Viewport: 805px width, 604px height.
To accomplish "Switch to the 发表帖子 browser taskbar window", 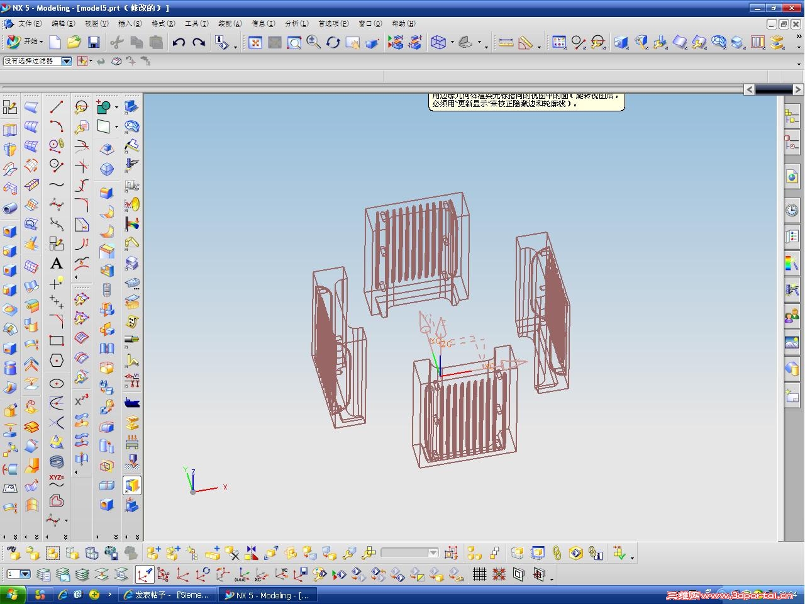I will point(168,595).
